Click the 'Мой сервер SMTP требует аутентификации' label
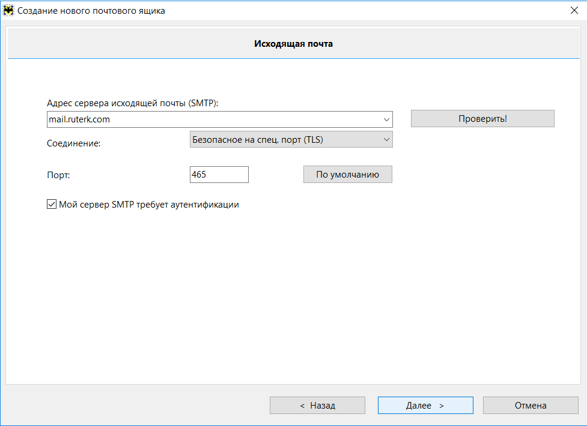587x426 pixels. pyautogui.click(x=149, y=205)
